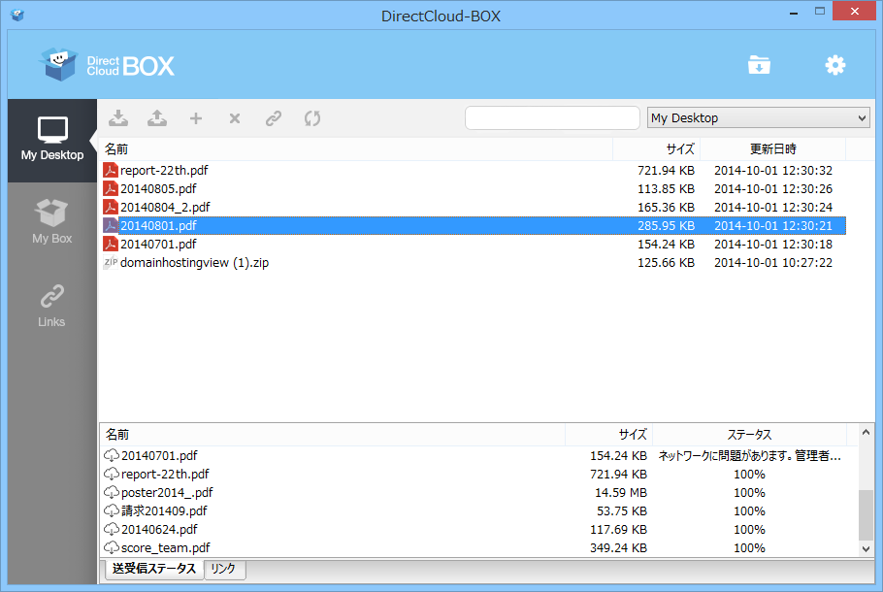This screenshot has height=592, width=883.
Task: Click the date 2014-10-01 12:30:26
Action: coord(773,188)
